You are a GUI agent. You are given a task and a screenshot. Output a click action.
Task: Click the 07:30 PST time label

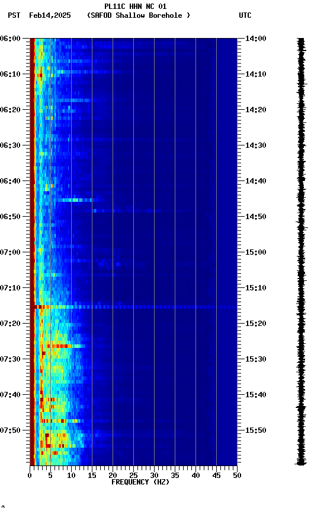[x=10, y=359]
